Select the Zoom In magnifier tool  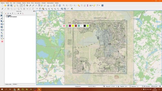point(30,6)
